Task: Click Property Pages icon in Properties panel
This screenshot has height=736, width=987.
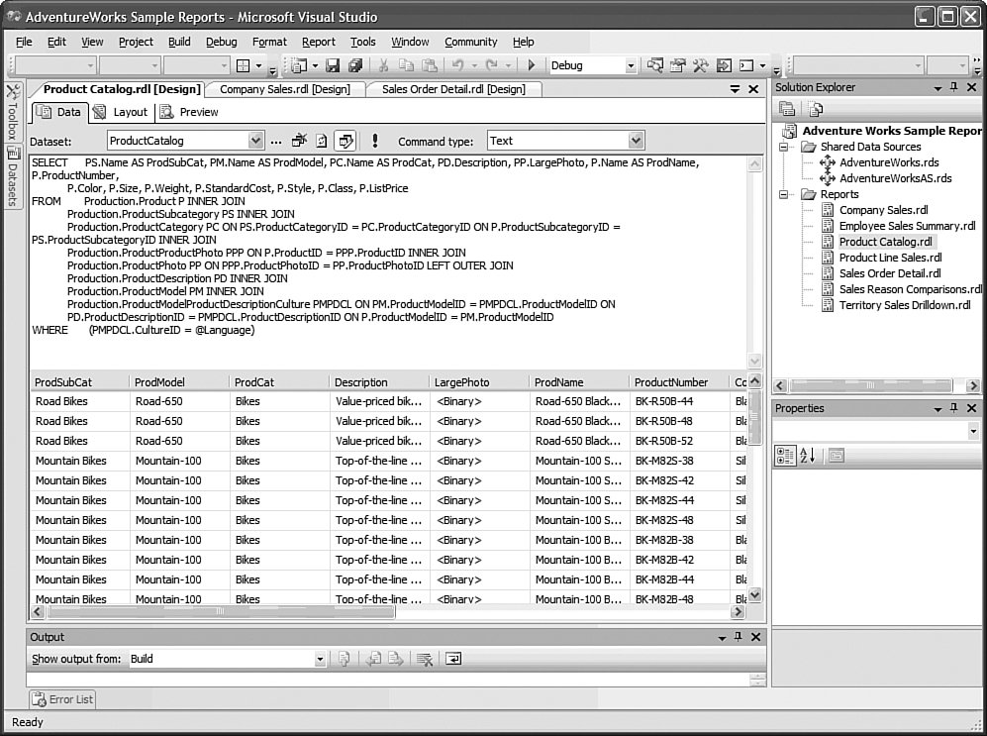Action: [x=836, y=456]
